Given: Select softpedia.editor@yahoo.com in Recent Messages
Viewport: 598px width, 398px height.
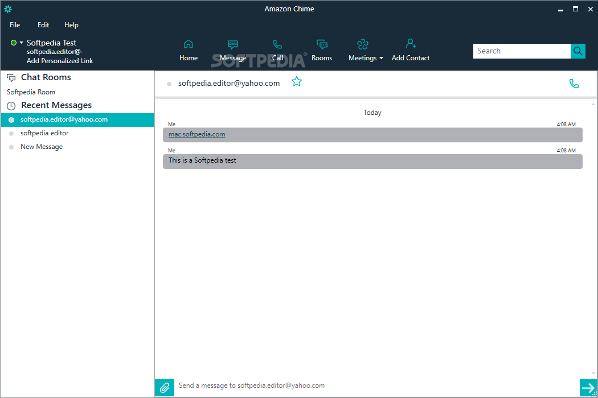Looking at the screenshot, I should [x=77, y=119].
